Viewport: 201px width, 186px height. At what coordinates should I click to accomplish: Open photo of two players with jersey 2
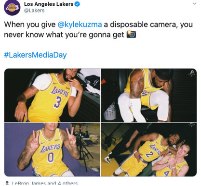pyautogui.click(x=149, y=149)
